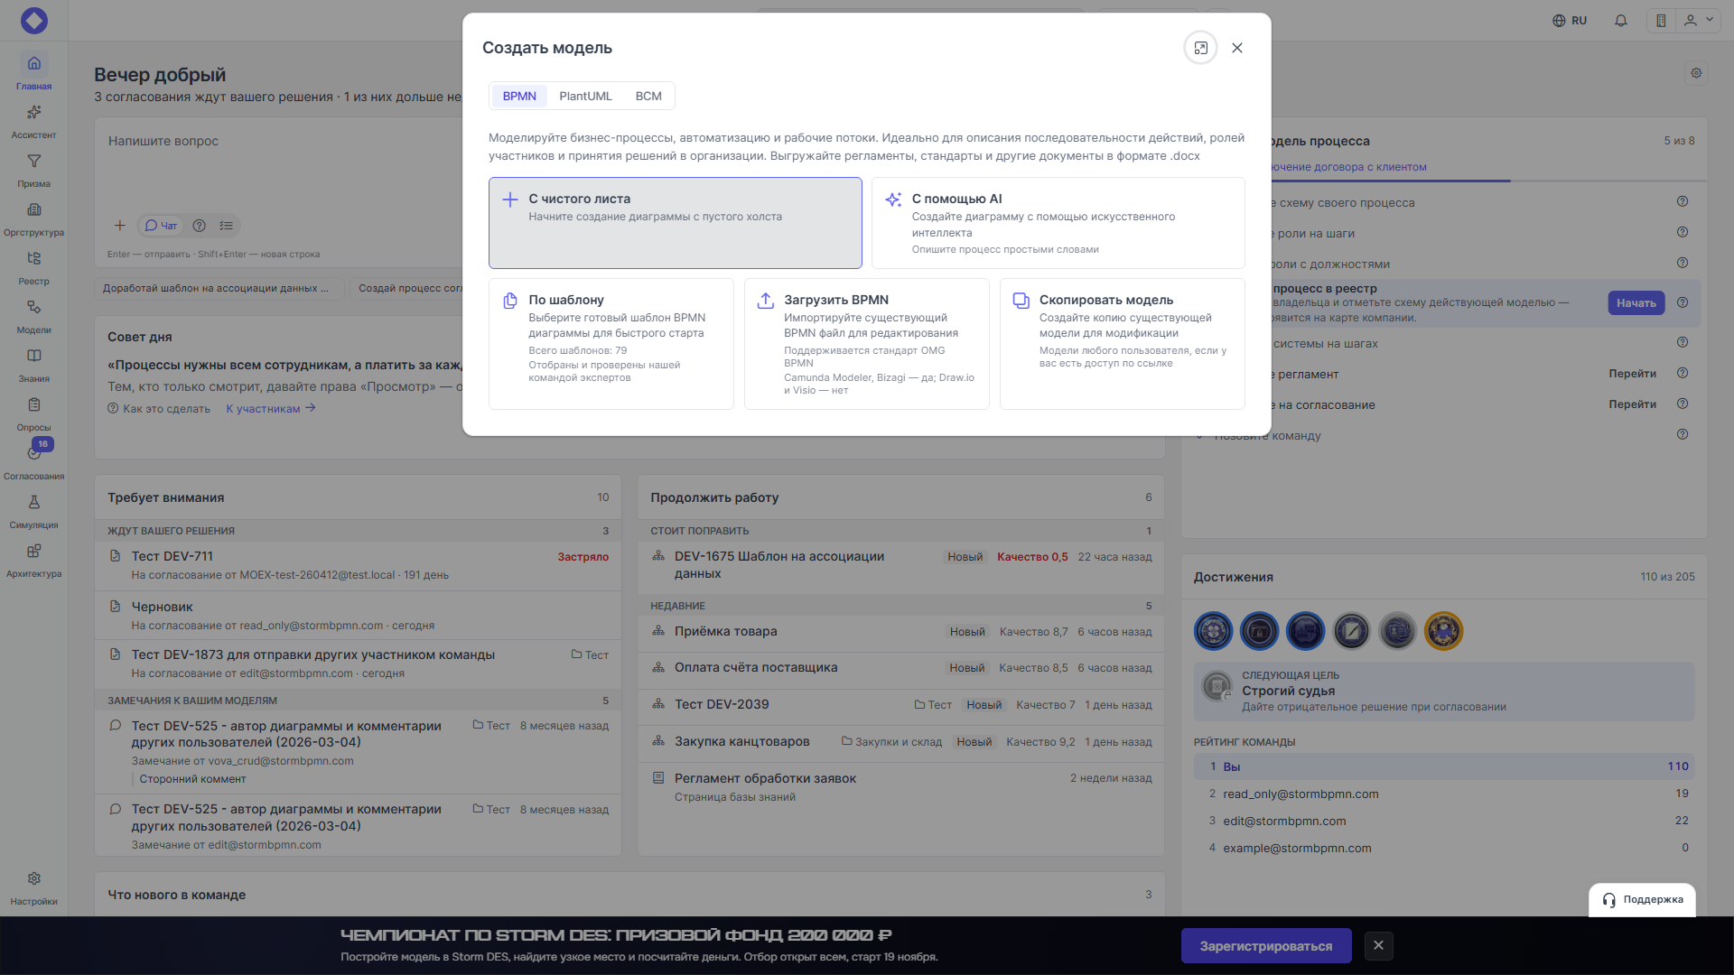Open the Ассистент sidebar icon

point(33,112)
